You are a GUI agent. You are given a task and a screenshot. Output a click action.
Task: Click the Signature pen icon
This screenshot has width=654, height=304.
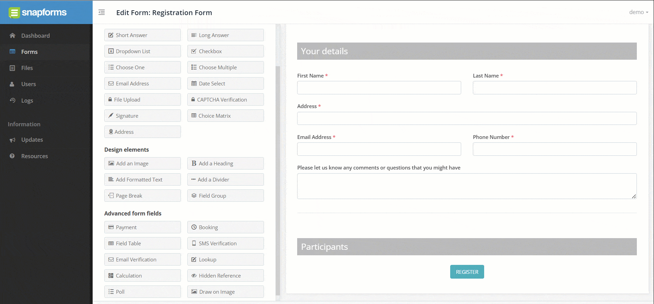pyautogui.click(x=111, y=116)
